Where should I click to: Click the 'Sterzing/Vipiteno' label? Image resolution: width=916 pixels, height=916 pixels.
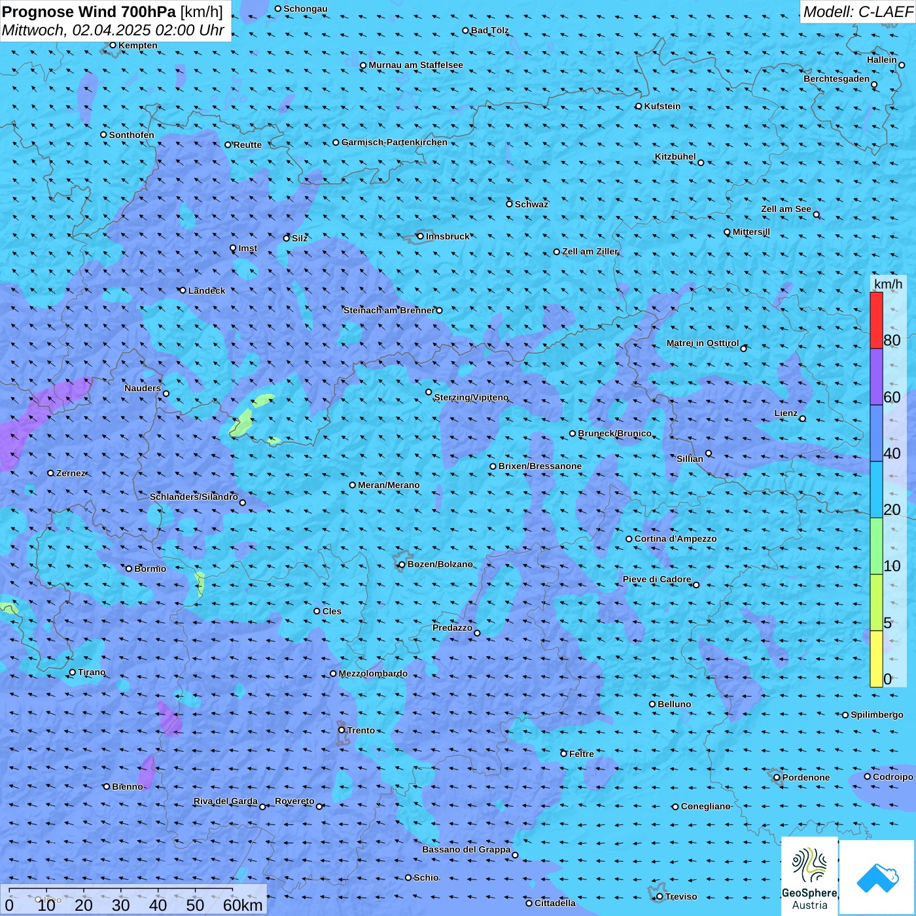click(x=471, y=397)
